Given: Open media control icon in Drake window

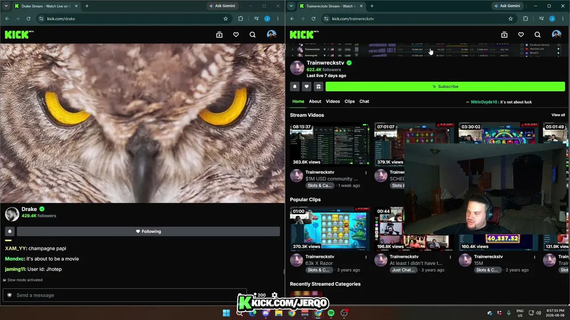Looking at the screenshot, I should (256, 19).
